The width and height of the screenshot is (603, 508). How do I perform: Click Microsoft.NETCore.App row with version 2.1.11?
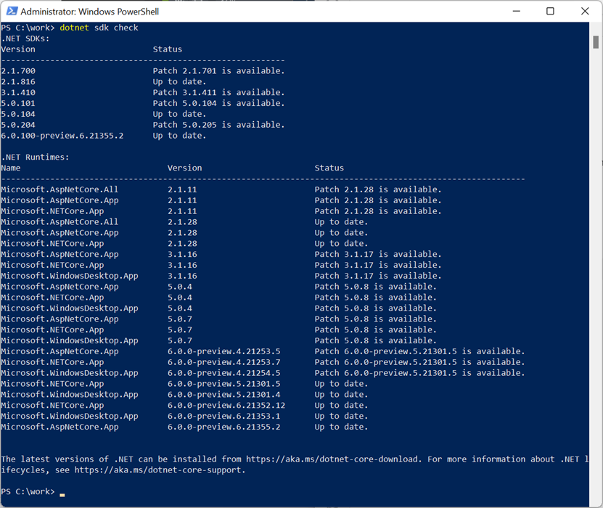pos(221,210)
